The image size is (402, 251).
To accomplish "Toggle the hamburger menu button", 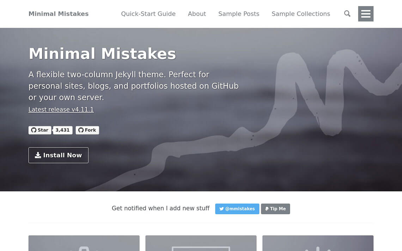I will coord(366,14).
